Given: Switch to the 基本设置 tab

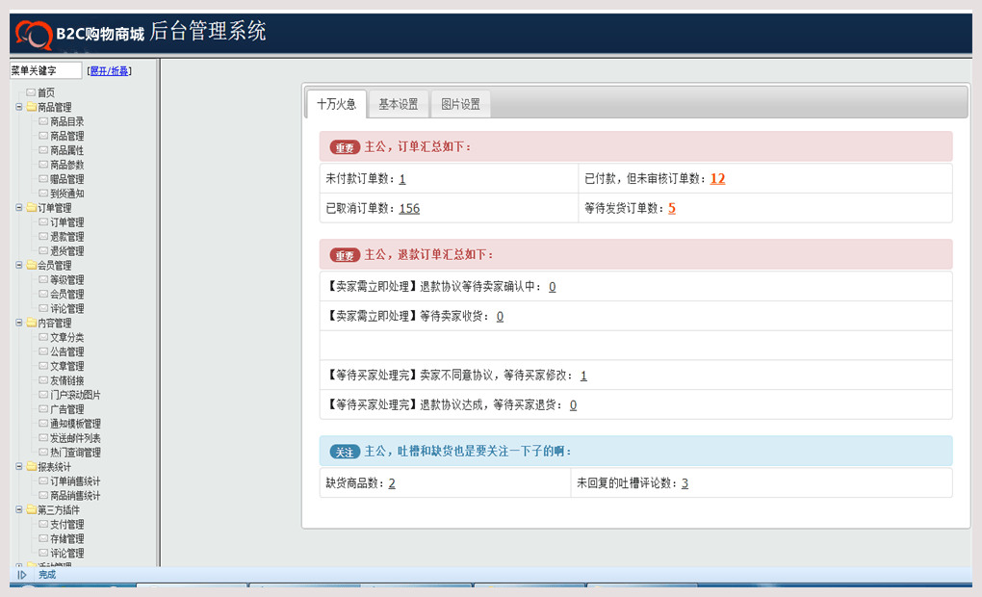Looking at the screenshot, I should click(398, 104).
